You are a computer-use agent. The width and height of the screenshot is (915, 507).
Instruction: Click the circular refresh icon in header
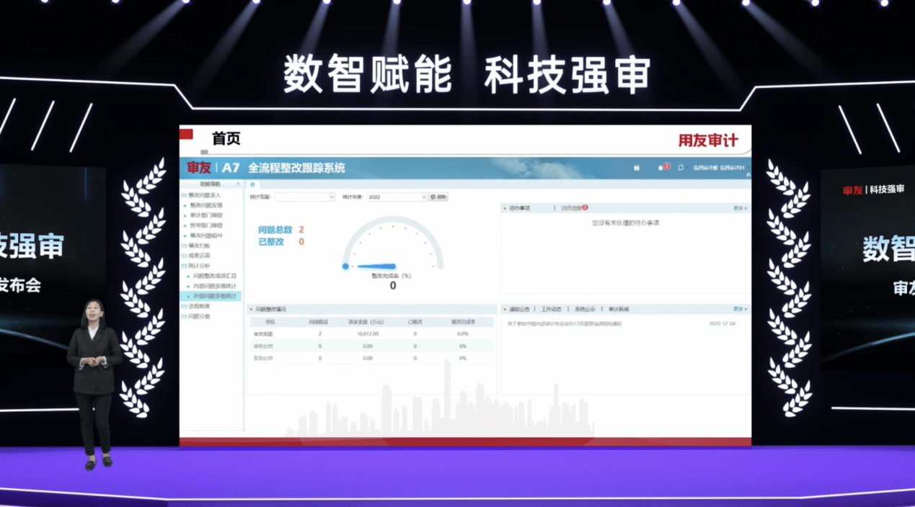pyautogui.click(x=681, y=168)
